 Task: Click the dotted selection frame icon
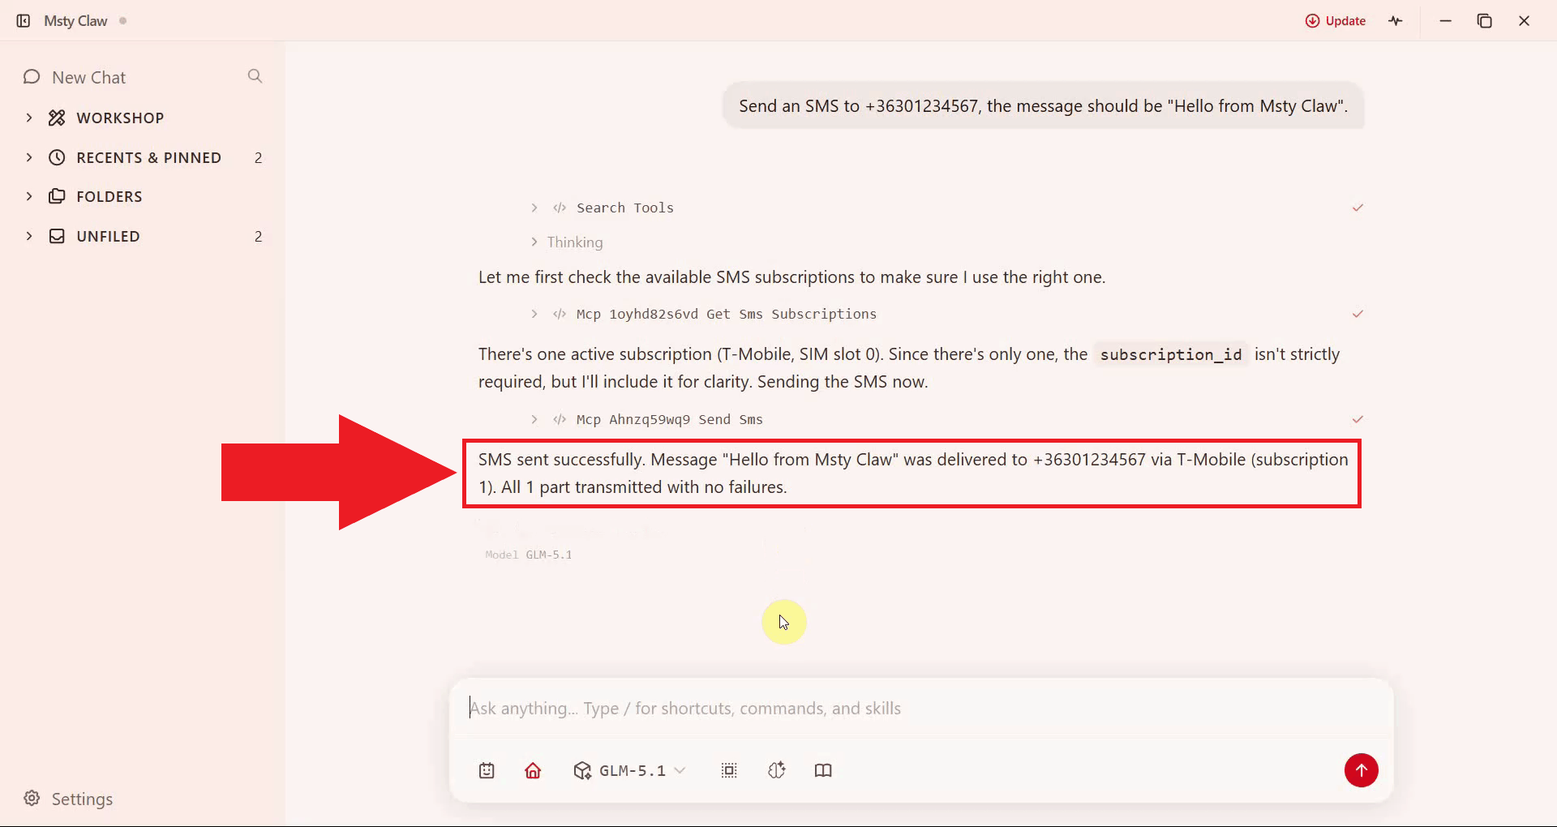coord(729,770)
